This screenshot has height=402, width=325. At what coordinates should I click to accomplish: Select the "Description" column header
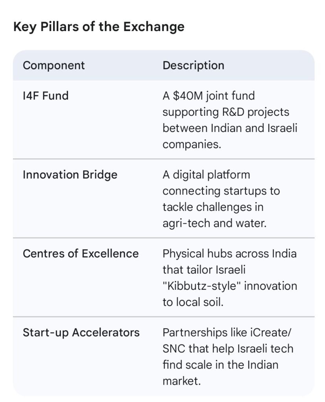pyautogui.click(x=193, y=65)
